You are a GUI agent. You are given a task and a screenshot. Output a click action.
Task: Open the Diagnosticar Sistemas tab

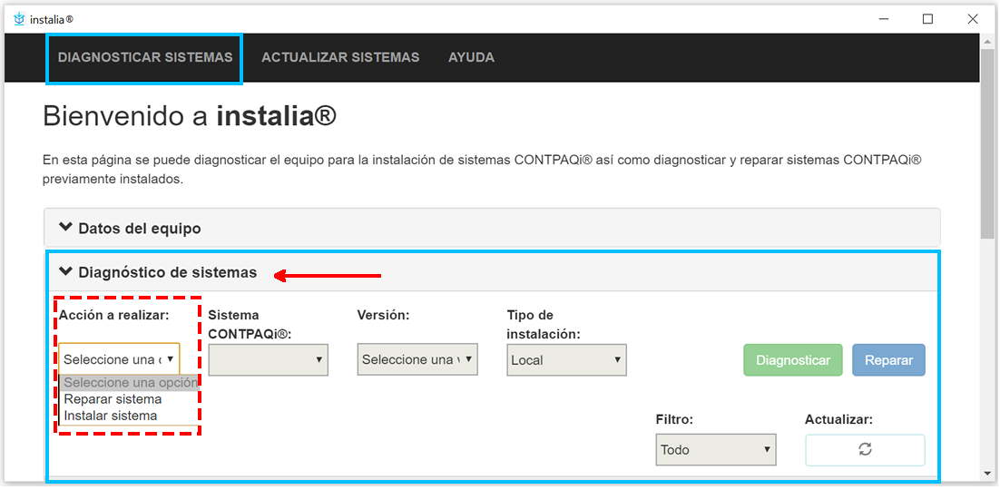click(145, 57)
